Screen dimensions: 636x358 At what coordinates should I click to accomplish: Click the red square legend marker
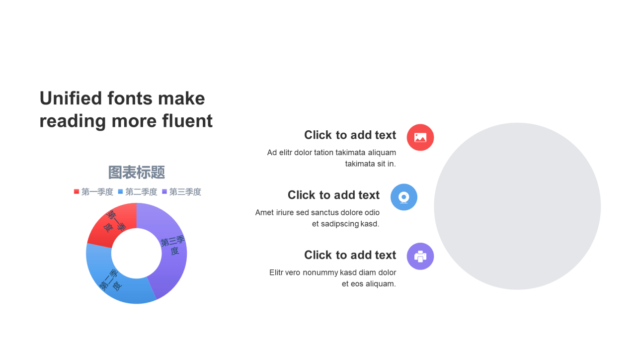point(77,191)
